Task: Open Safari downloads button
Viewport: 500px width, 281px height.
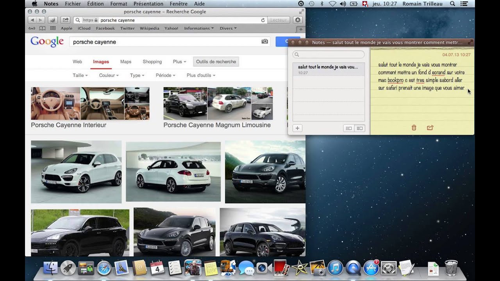Action: (x=298, y=20)
